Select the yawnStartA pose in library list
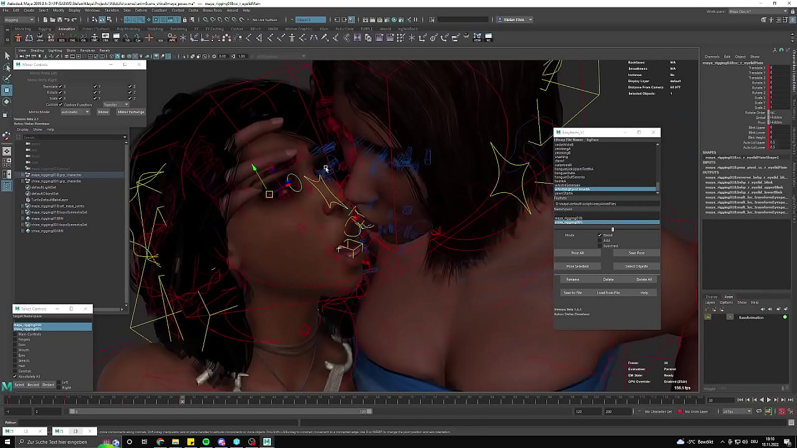The width and height of the screenshot is (797, 448). pos(564,194)
